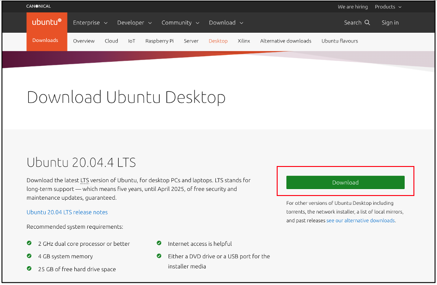The height and width of the screenshot is (285, 437).
Task: Open search via the magnifier icon
Action: [x=369, y=23]
